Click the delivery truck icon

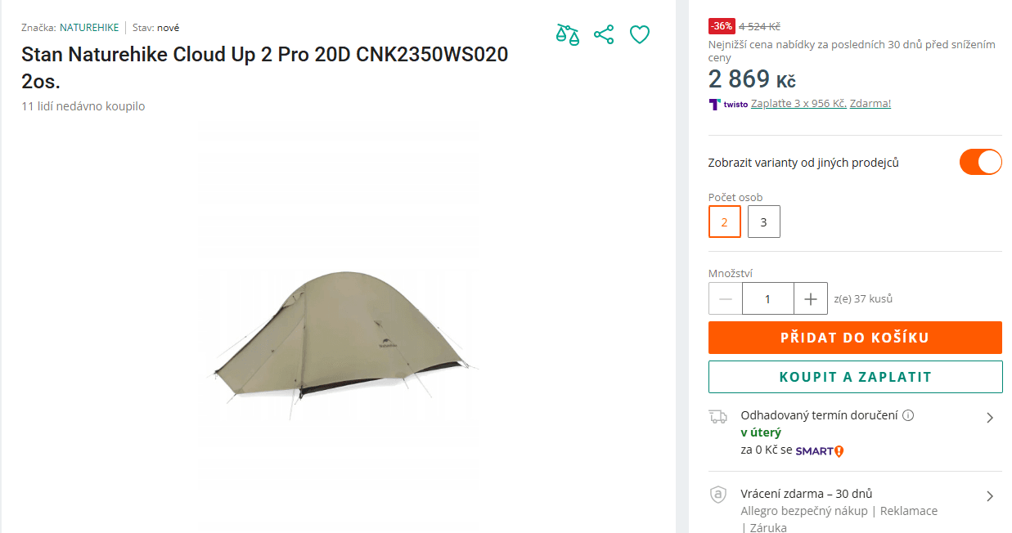719,416
